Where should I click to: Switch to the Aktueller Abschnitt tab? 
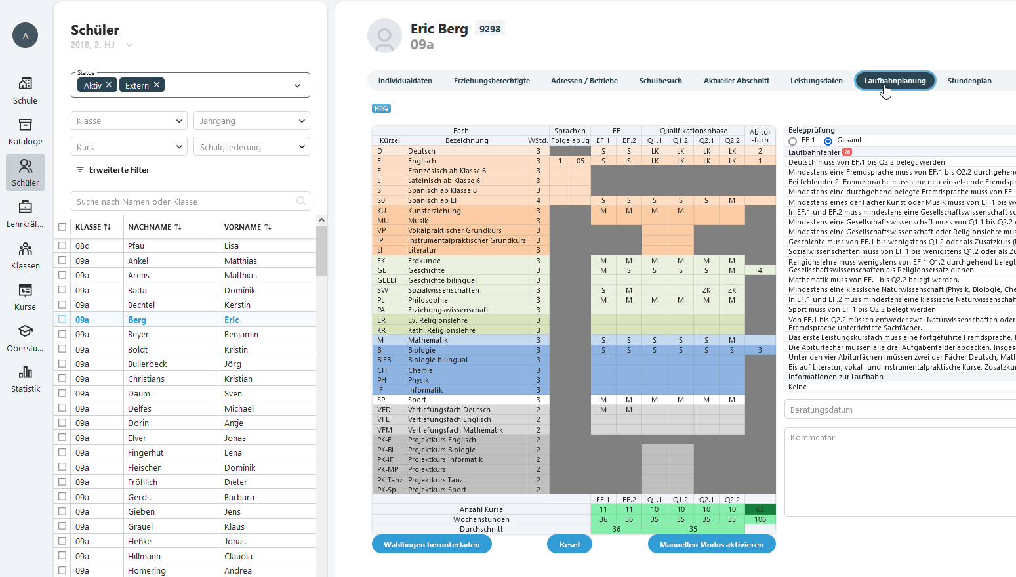coord(737,81)
